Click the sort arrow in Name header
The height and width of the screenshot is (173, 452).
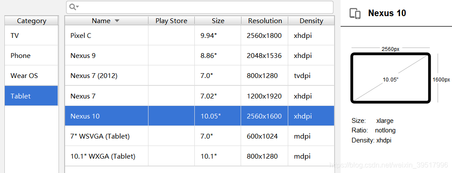click(x=117, y=21)
